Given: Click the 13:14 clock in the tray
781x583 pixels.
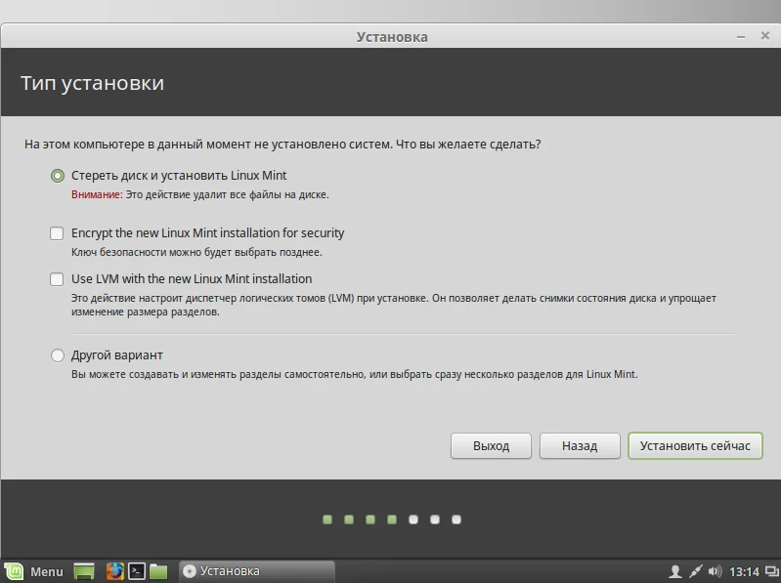Looking at the screenshot, I should (x=744, y=572).
